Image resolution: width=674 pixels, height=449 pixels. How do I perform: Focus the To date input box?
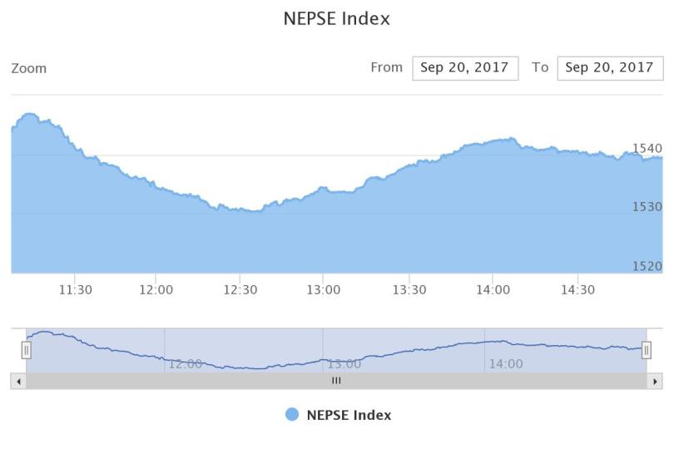click(610, 68)
